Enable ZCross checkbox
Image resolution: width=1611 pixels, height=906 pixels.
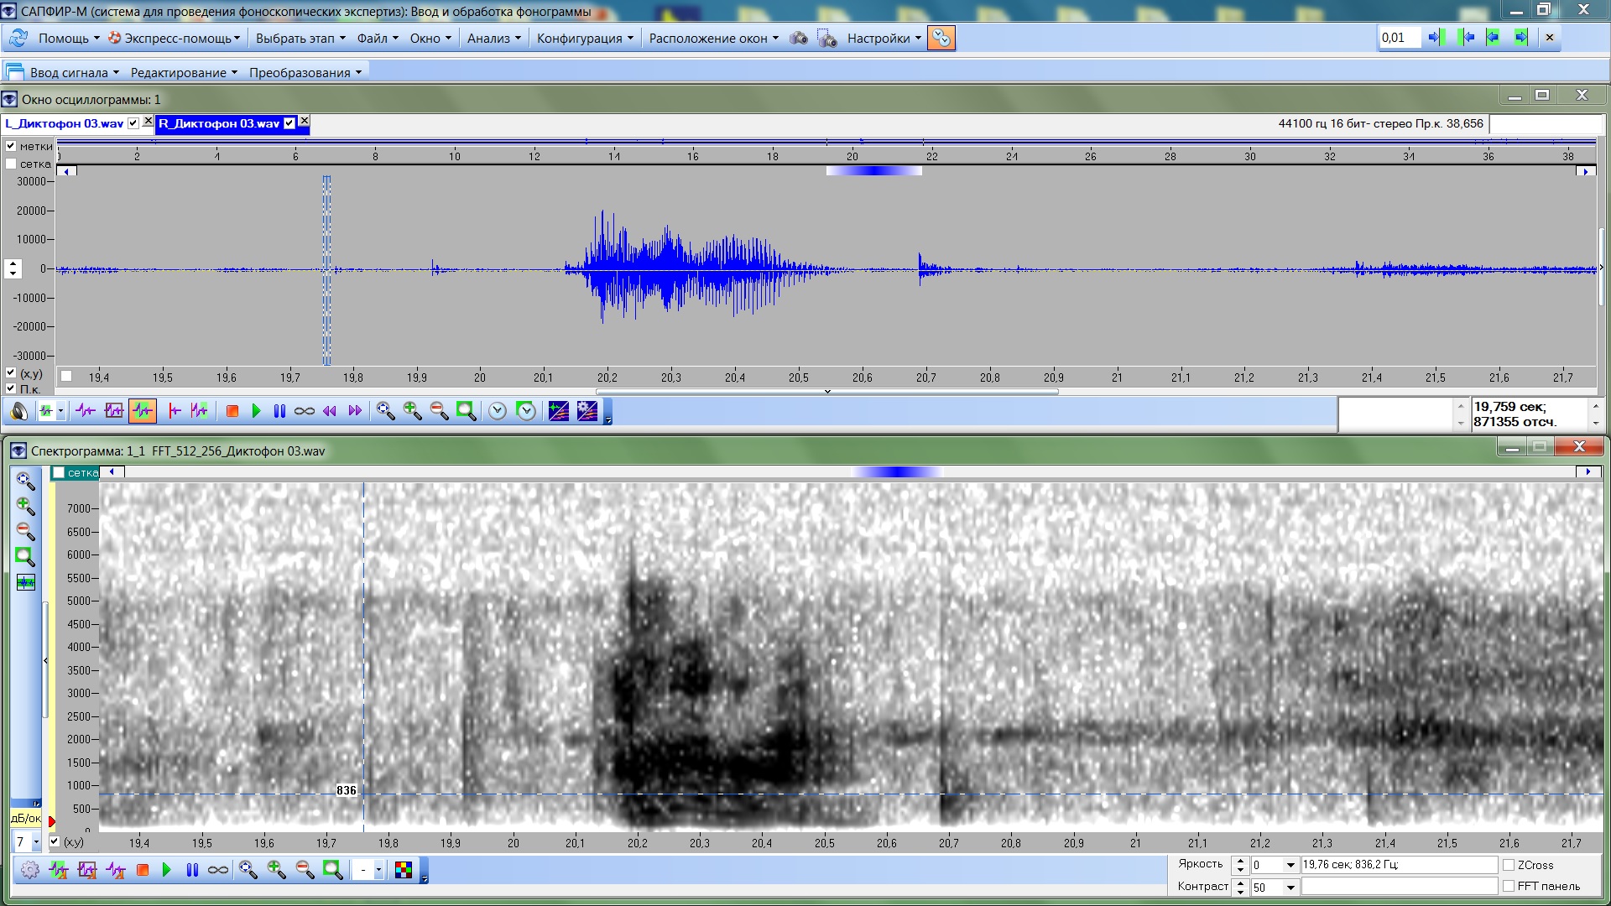click(x=1509, y=865)
